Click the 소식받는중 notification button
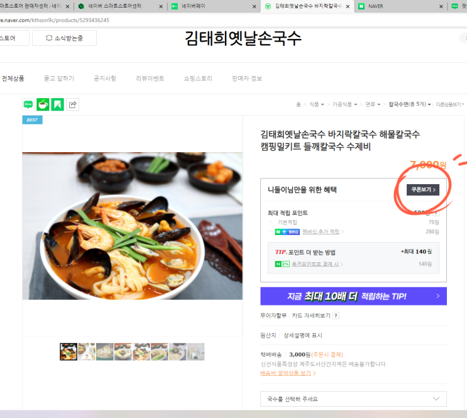467x418 pixels. click(64, 38)
